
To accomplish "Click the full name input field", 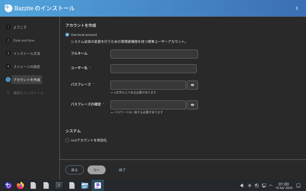I will (x=154, y=54).
